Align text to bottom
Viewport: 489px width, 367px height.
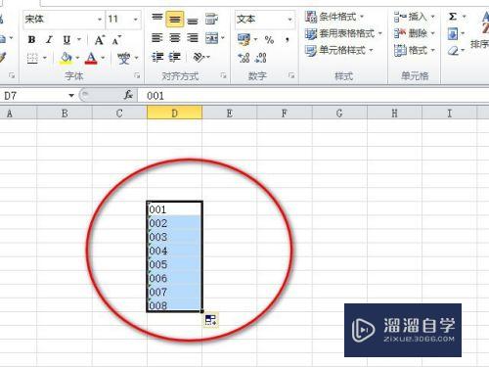(193, 21)
